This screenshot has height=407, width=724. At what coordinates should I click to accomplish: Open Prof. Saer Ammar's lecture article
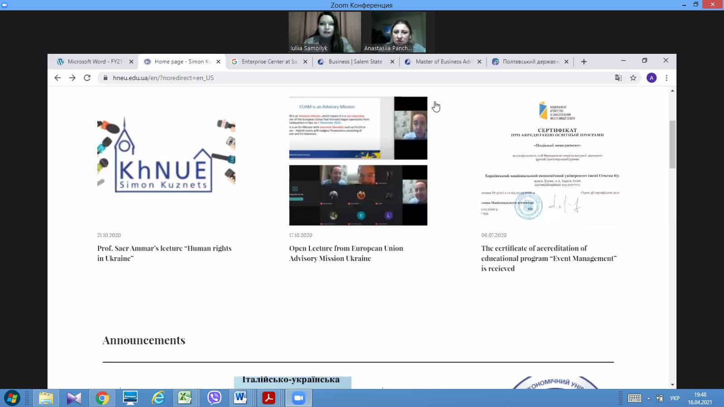164,253
